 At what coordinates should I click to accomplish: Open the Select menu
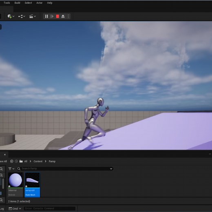tap(28, 3)
